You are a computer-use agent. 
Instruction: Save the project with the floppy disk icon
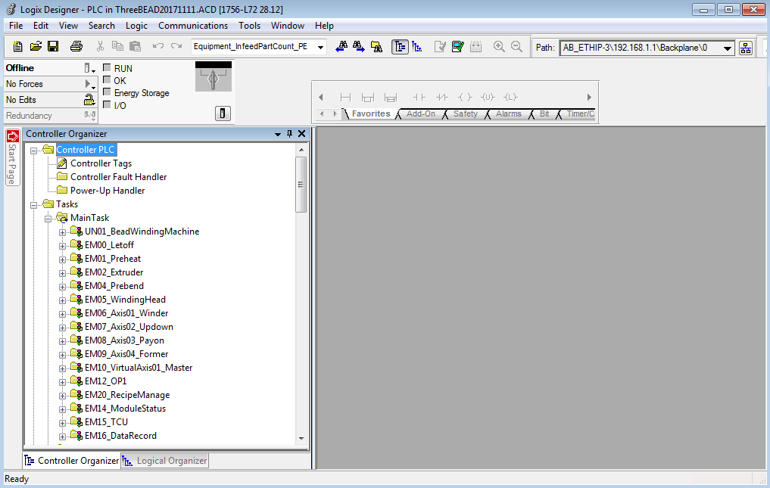[x=53, y=47]
